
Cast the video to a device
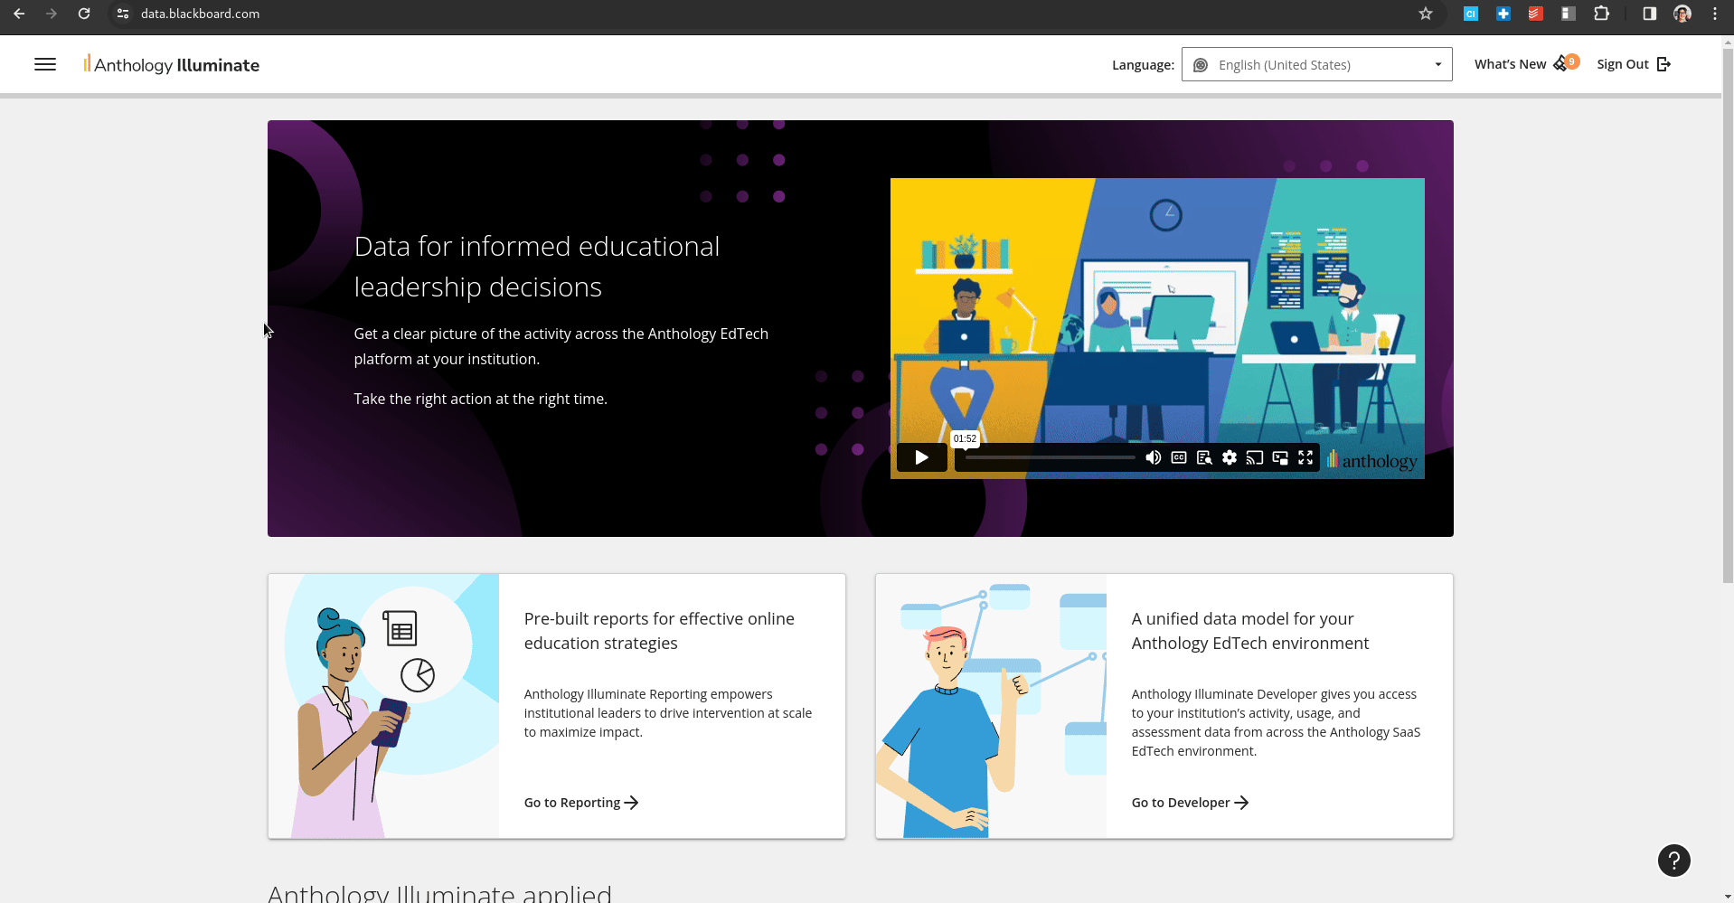coord(1255,457)
